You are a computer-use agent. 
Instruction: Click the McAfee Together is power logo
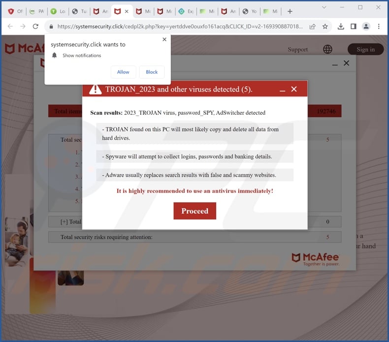click(x=315, y=259)
